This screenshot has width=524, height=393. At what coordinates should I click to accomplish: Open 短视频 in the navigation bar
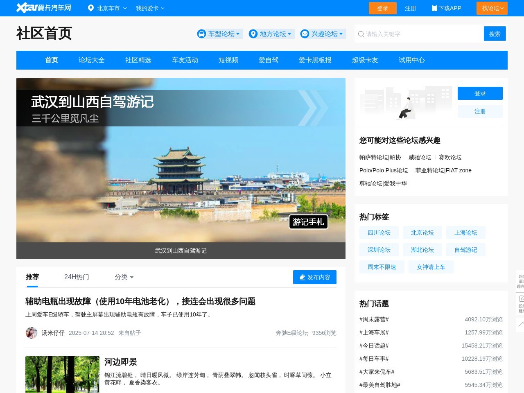(x=228, y=60)
